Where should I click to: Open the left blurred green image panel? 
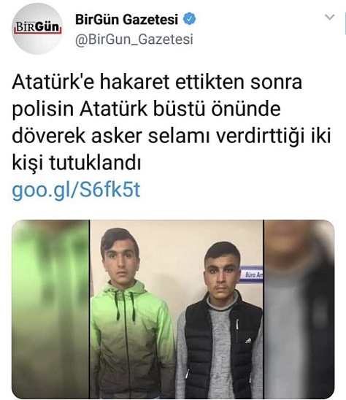coord(50,309)
